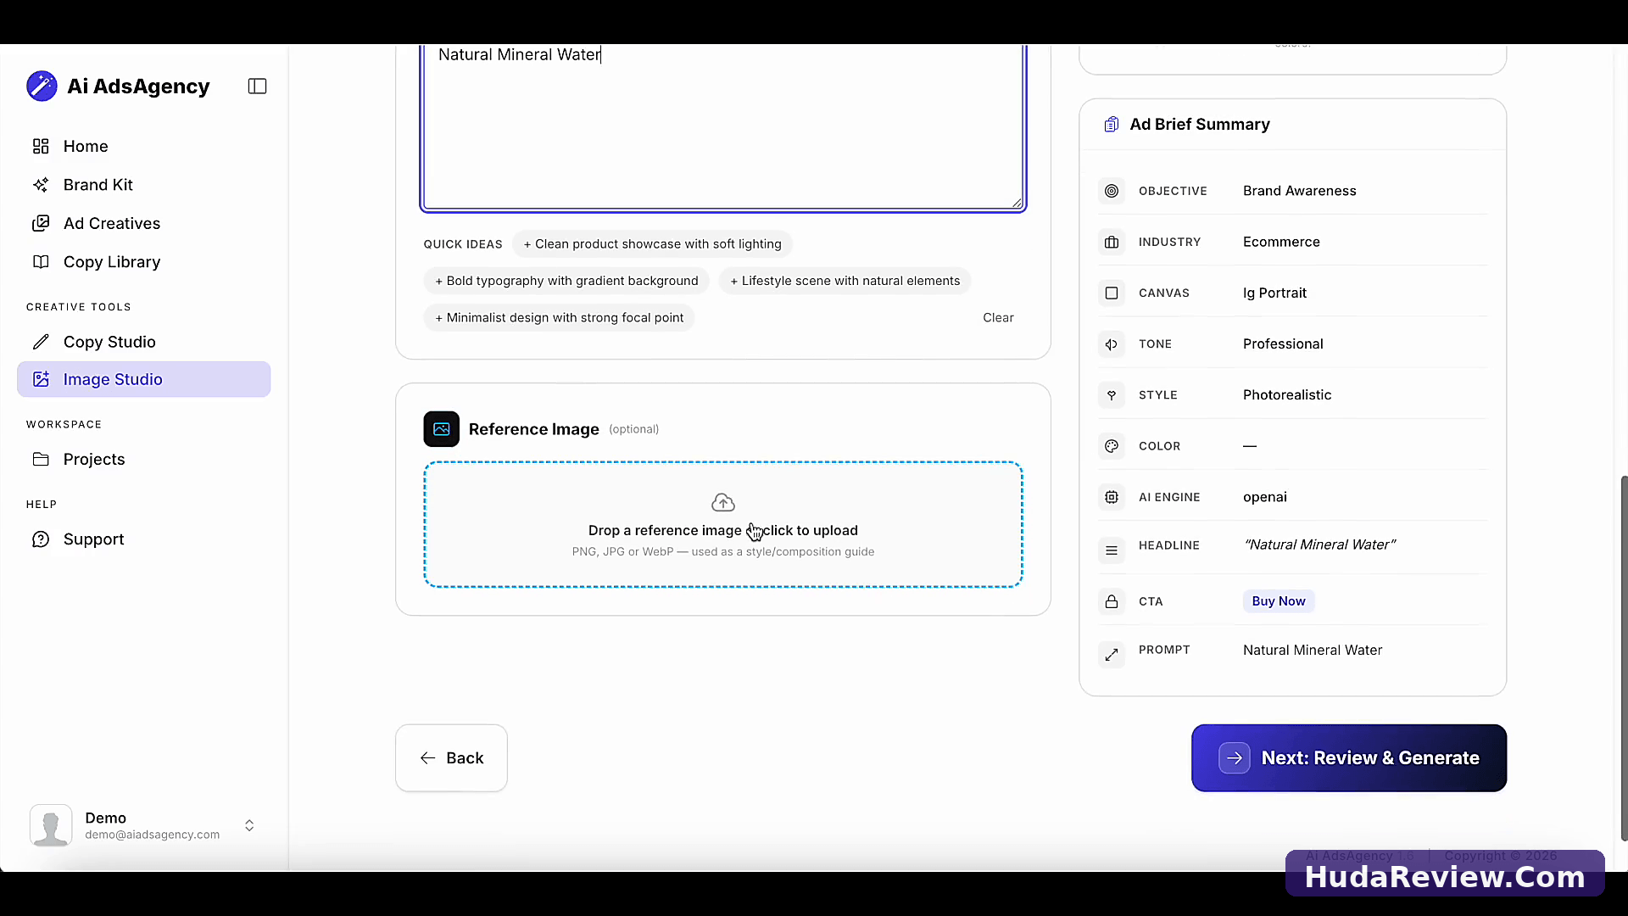Click the Color palette icon
The width and height of the screenshot is (1628, 916).
tap(1112, 446)
